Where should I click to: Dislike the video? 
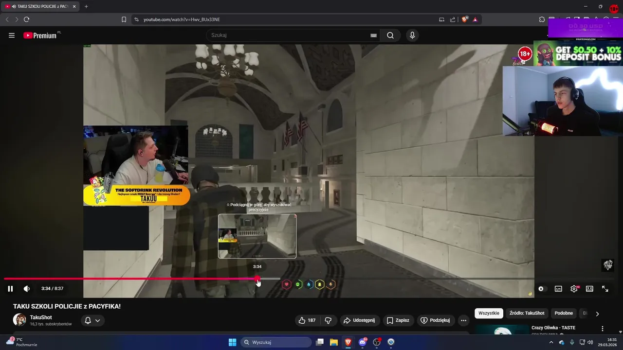(328, 320)
